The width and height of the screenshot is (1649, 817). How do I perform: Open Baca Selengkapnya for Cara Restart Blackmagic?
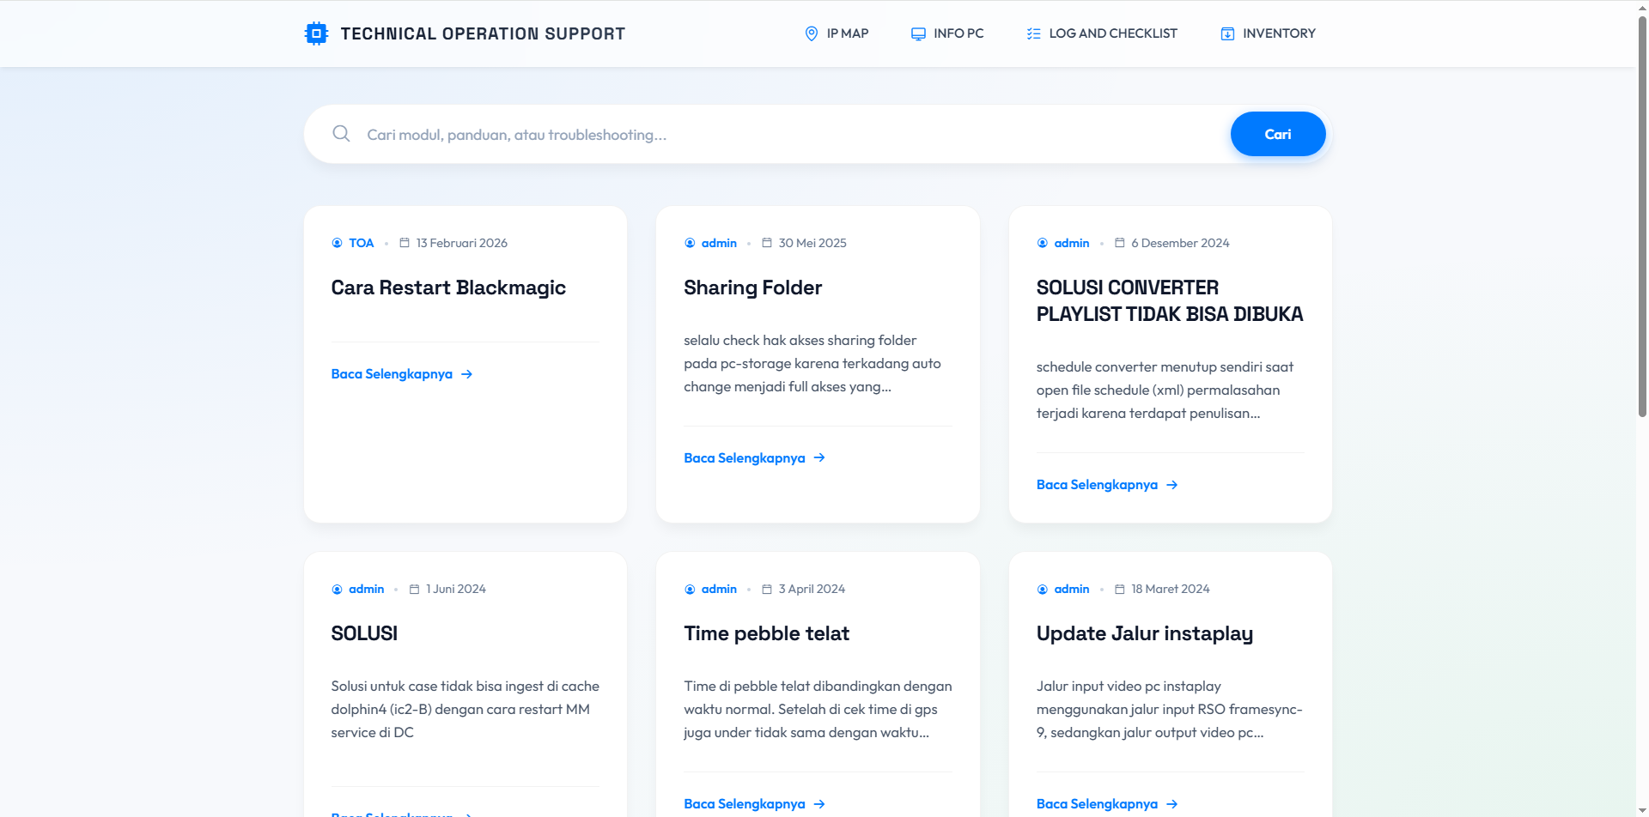click(392, 374)
